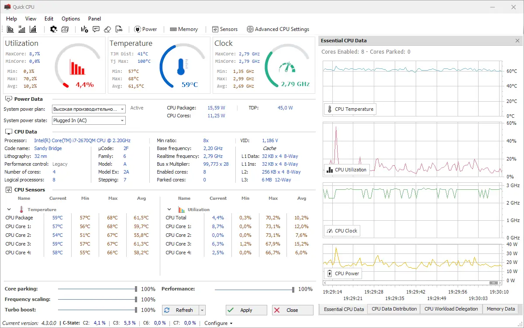Open Power settings from toolbar
This screenshot has height=328, width=524.
point(145,29)
